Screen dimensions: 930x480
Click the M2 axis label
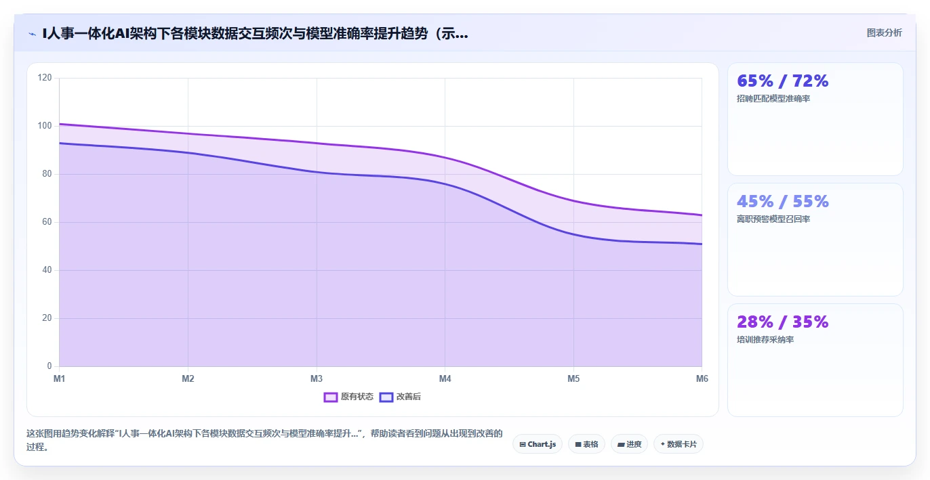188,379
